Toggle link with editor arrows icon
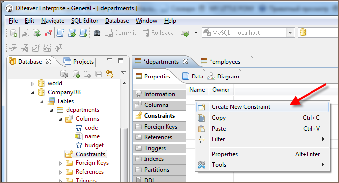Viewport: 339px width, 183px height. pyautogui.click(x=110, y=74)
